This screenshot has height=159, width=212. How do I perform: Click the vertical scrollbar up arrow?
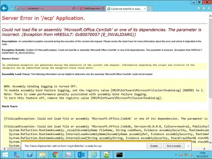(x=210, y=16)
